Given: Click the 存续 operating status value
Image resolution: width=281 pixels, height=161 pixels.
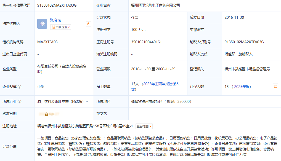Looking at the screenshot, I should tap(135, 18).
